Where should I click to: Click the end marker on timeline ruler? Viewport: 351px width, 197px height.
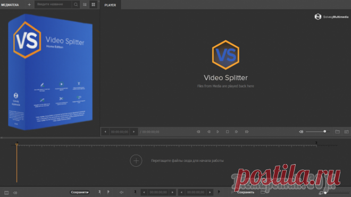(x=316, y=143)
